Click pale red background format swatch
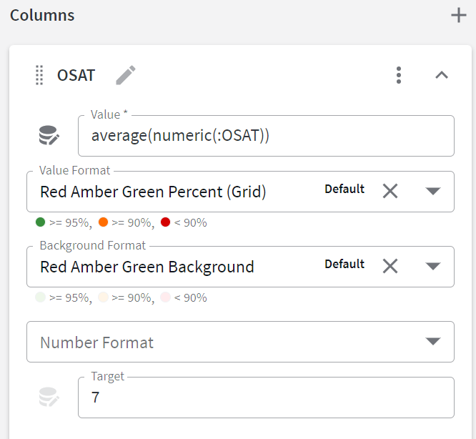 [165, 297]
